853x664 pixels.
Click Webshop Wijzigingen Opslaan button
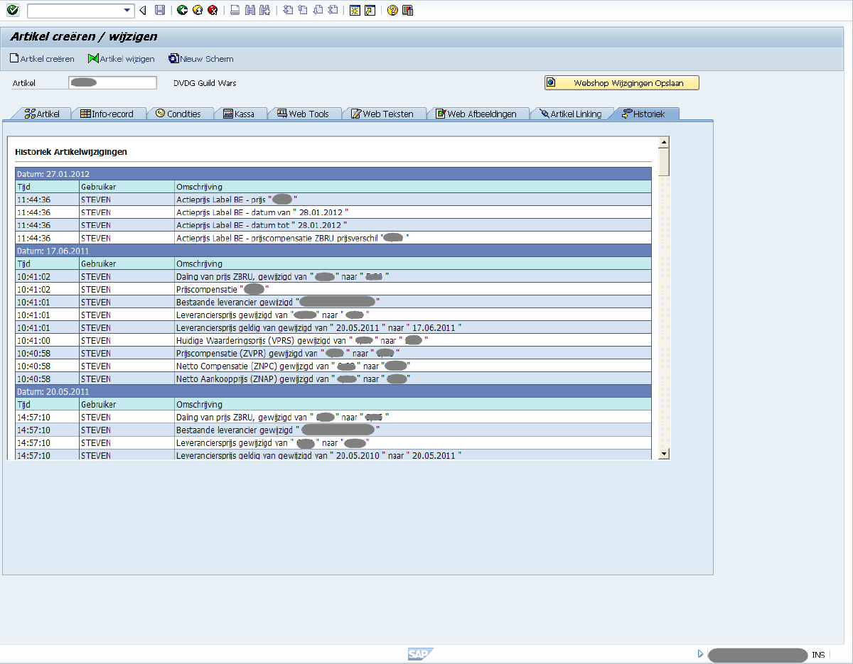(622, 83)
